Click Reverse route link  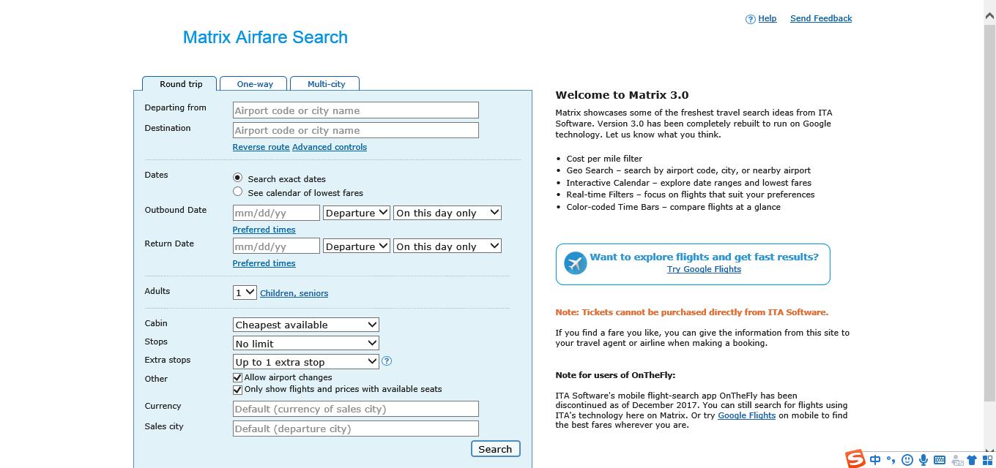click(261, 147)
